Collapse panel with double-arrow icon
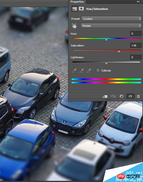The image size is (143, 182). click(138, 2)
